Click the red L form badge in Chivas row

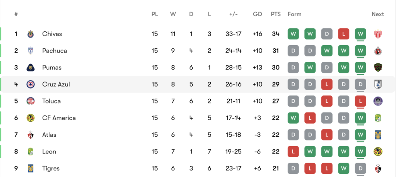pyautogui.click(x=343, y=34)
